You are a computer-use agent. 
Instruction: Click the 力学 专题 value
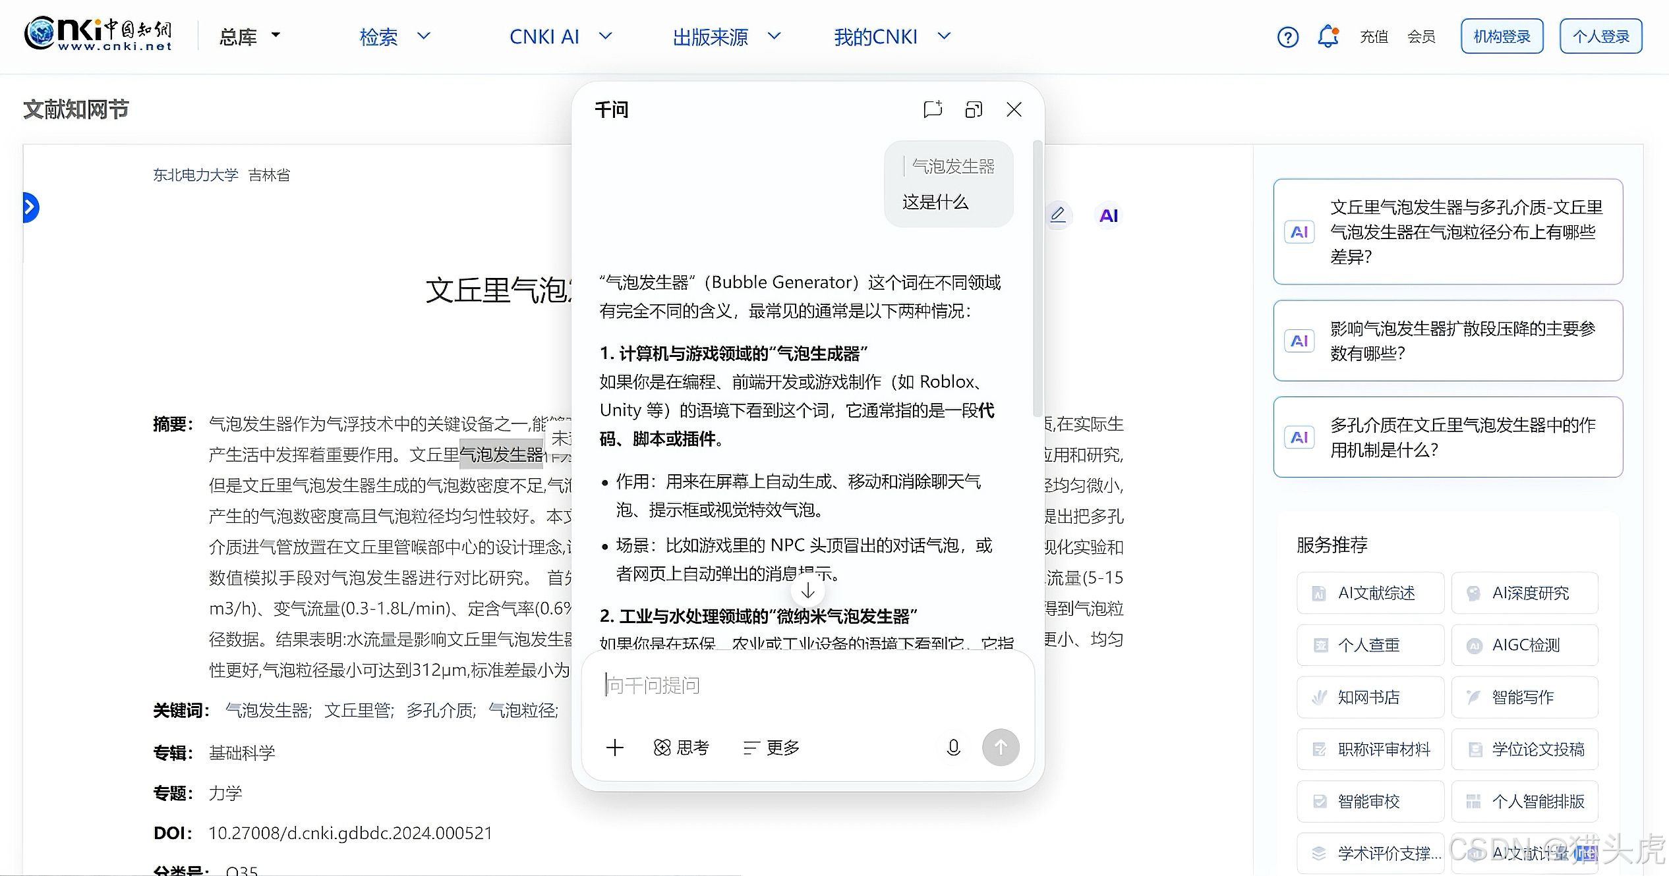(225, 793)
